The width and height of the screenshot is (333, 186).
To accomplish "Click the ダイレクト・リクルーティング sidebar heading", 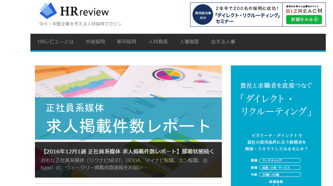I will 276,105.
